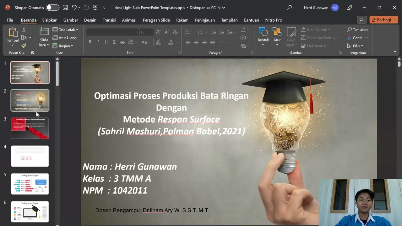The image size is (402, 226).
Task: Click the comments speech bubble button
Action: click(x=362, y=20)
